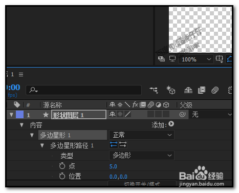239x193 pixels.
Task: Select the 内容 row
Action: pos(36,125)
